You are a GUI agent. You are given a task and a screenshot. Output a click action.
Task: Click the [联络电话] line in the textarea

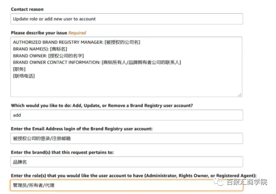[x=24, y=76]
